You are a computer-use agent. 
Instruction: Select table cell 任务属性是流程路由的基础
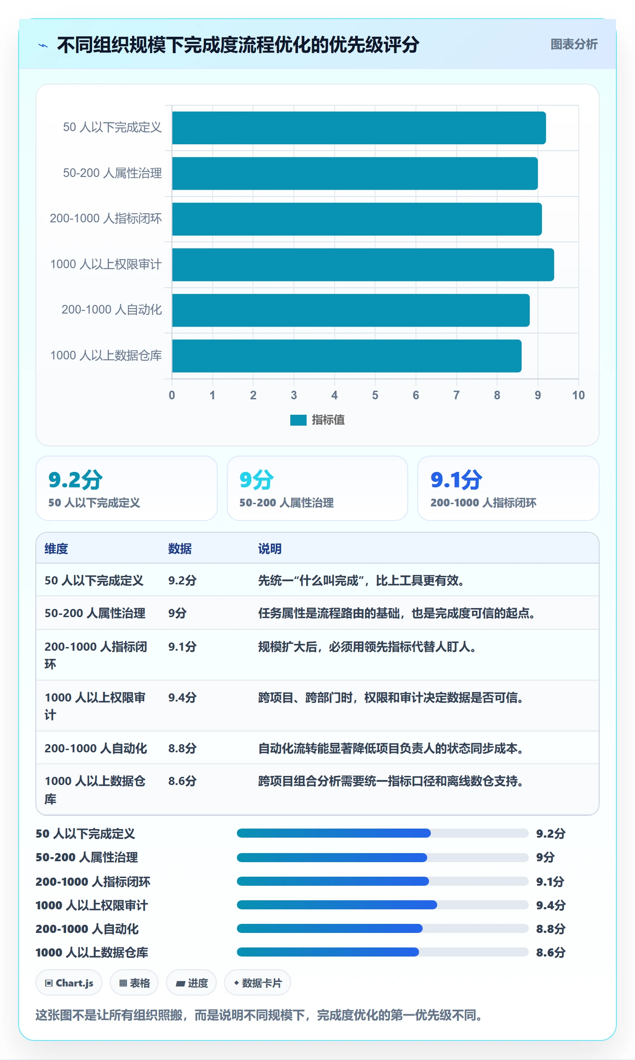coord(329,613)
